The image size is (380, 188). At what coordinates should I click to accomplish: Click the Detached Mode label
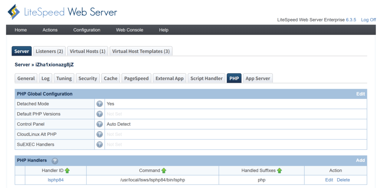(33, 104)
